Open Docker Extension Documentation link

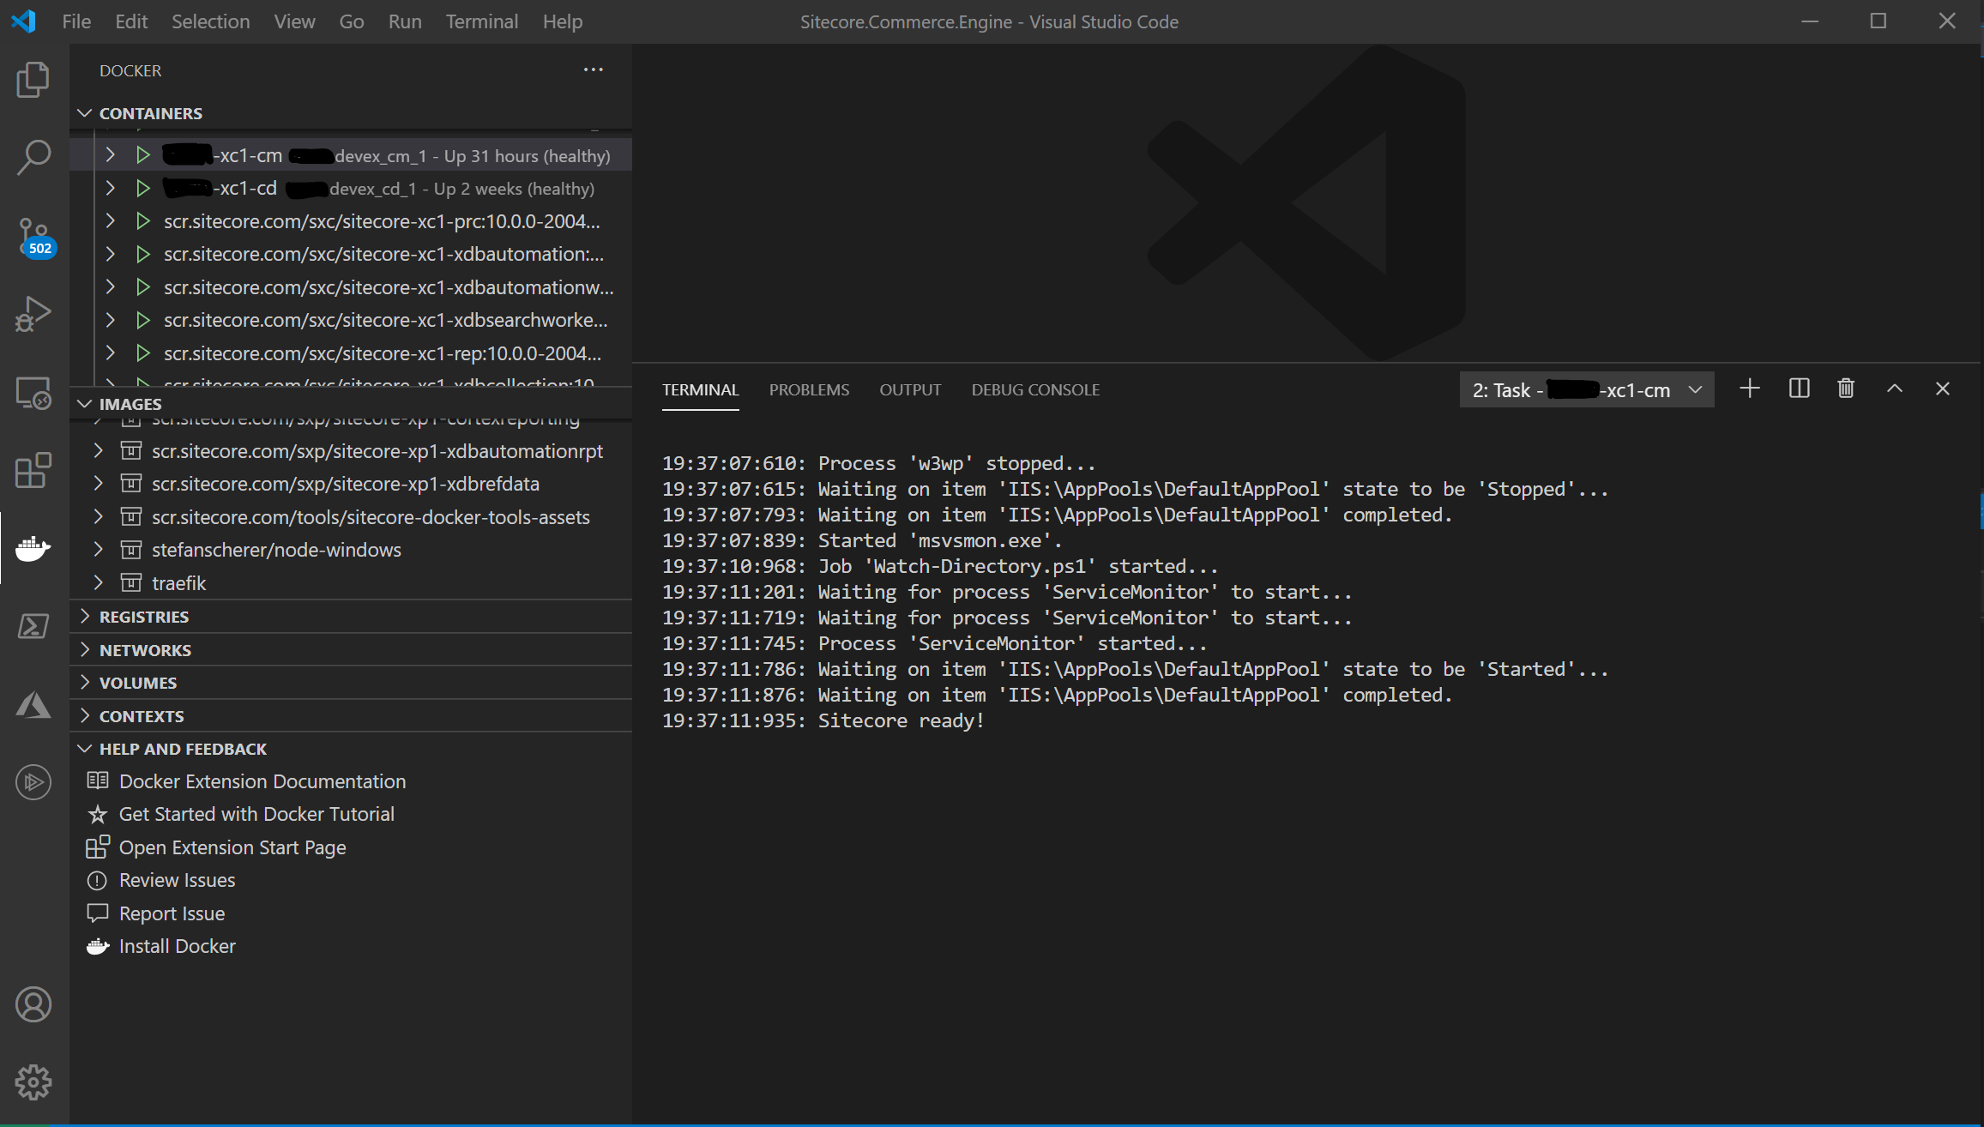(262, 781)
